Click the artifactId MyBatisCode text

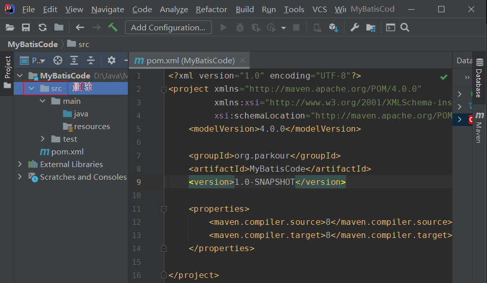tap(277, 169)
